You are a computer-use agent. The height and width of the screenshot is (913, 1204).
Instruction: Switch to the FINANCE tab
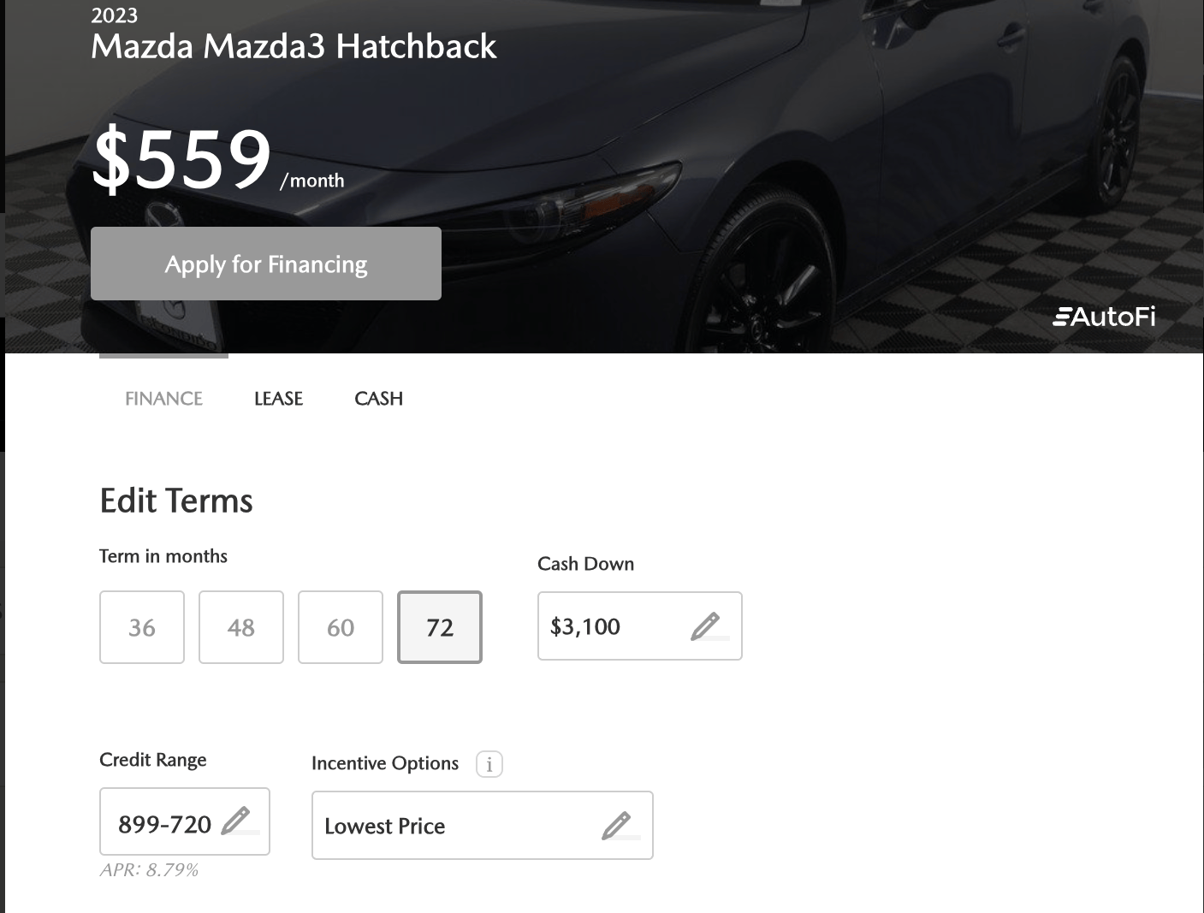[x=163, y=399]
